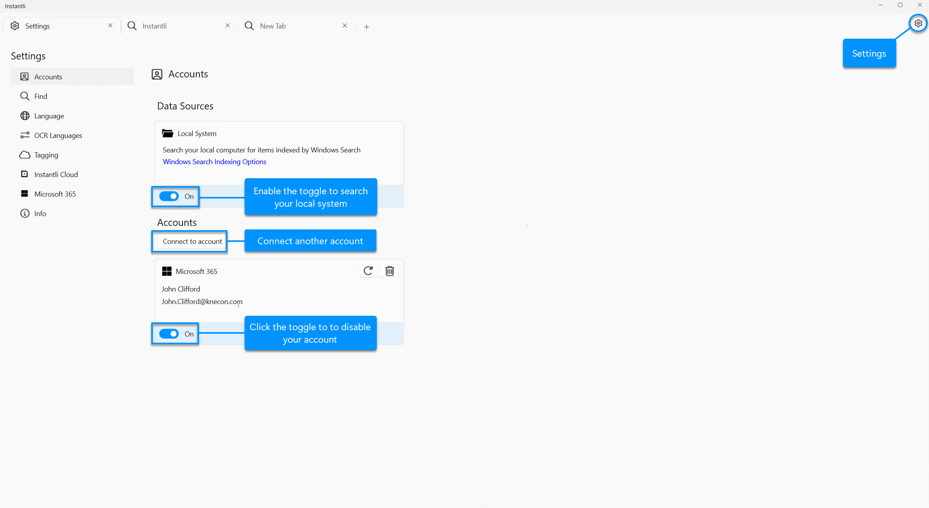Click the Microsoft 365 logo in account card

pos(167,271)
